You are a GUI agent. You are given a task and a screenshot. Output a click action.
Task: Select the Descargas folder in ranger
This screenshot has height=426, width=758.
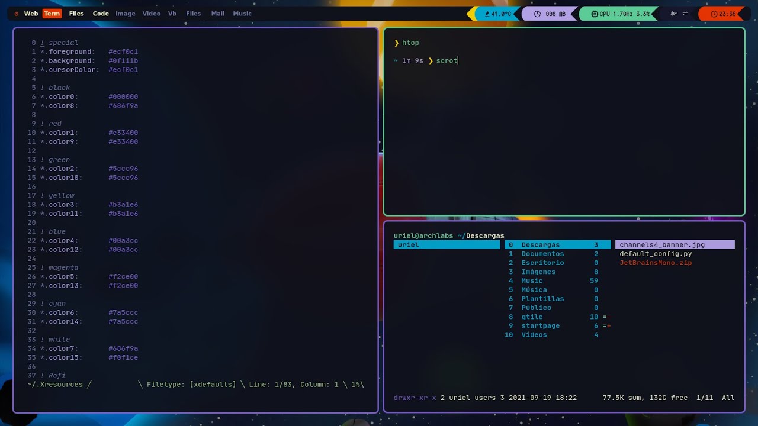pyautogui.click(x=557, y=245)
